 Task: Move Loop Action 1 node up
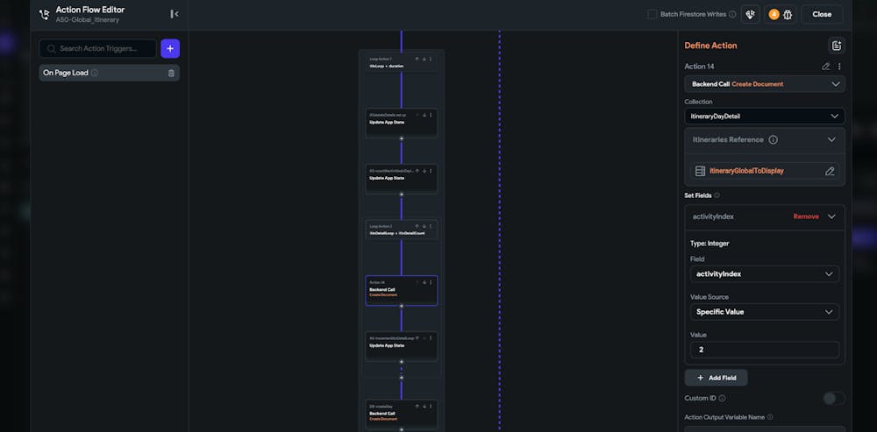417,59
